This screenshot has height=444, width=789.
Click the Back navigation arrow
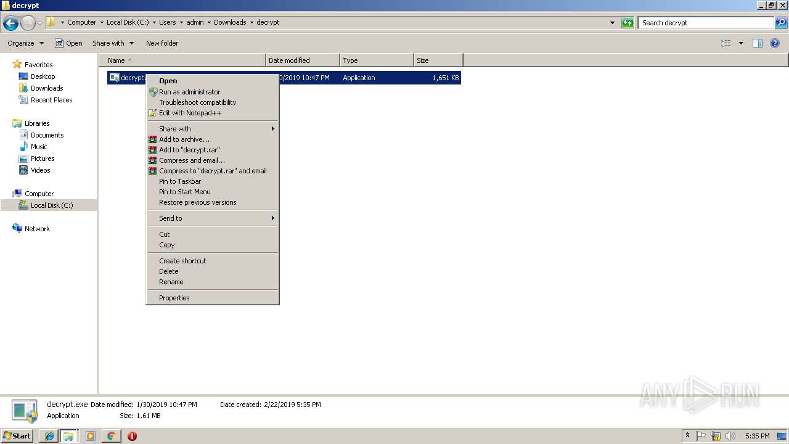coord(10,23)
